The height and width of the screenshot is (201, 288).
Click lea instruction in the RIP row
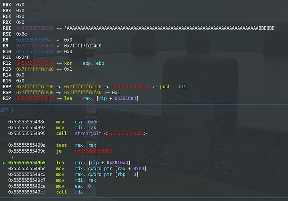coord(101,99)
